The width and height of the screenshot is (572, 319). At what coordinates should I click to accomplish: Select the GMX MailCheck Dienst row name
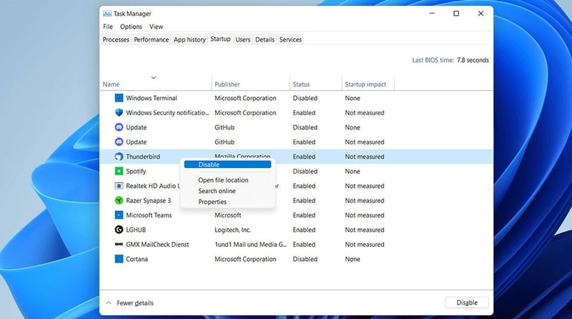coord(157,245)
